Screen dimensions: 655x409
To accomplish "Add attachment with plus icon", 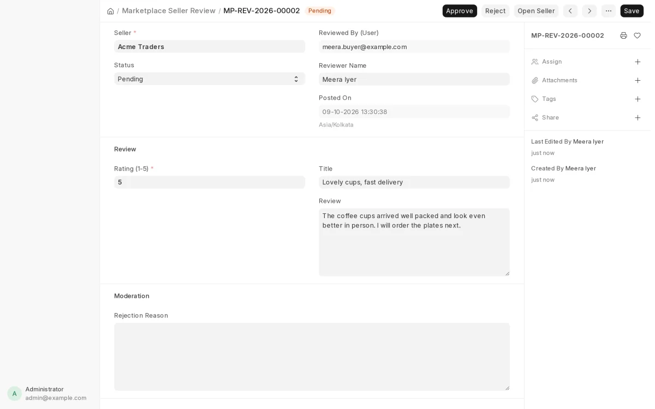I will (638, 80).
